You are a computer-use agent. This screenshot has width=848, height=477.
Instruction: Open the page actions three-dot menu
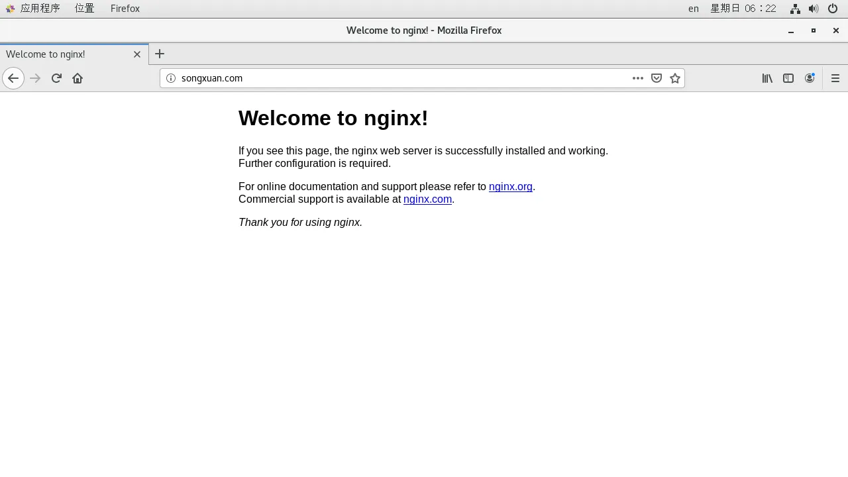point(637,78)
